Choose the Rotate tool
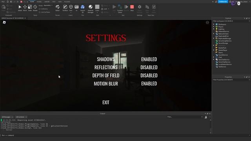This screenshot has height=141, width=251. (x=35, y=8)
